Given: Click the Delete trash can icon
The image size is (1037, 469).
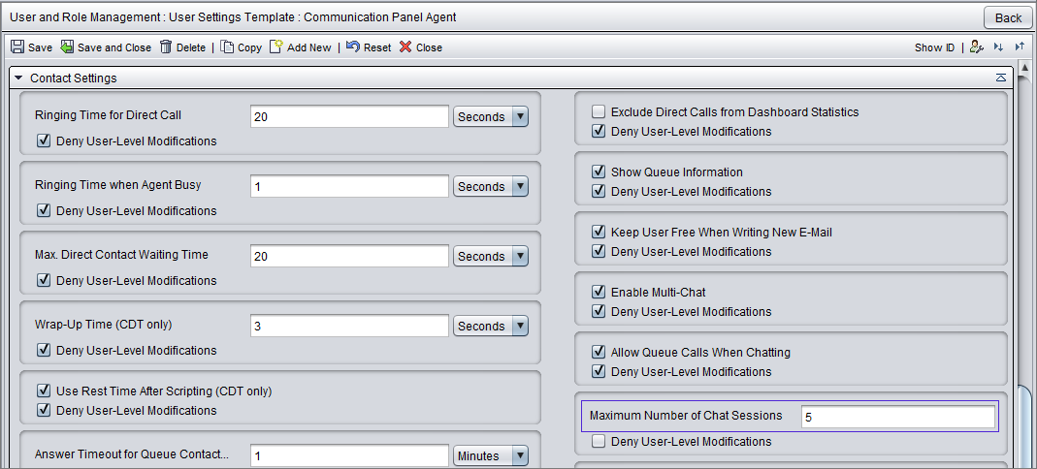Looking at the screenshot, I should coord(166,47).
